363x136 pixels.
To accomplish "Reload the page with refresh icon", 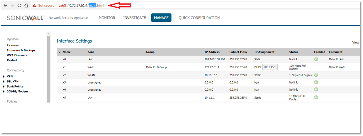I will [x=20, y=5].
